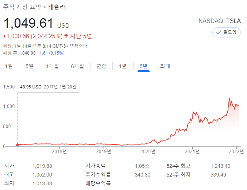Click the 지난 5년 period text
The image size is (247, 190).
coord(81,36)
